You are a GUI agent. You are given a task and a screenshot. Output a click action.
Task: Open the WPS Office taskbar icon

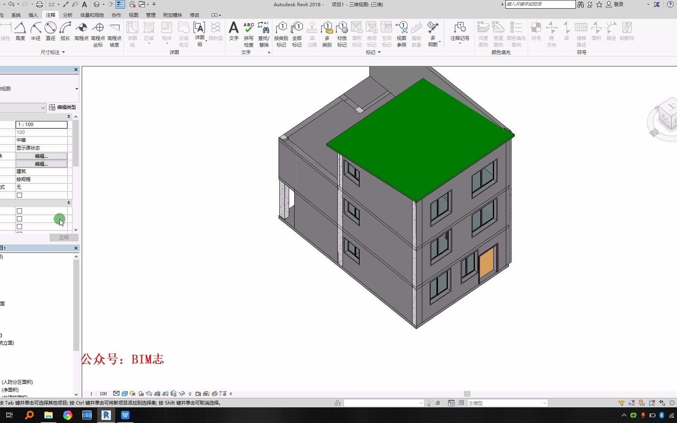click(125, 415)
